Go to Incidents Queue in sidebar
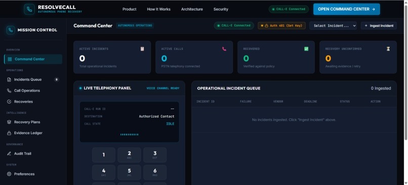 point(33,80)
